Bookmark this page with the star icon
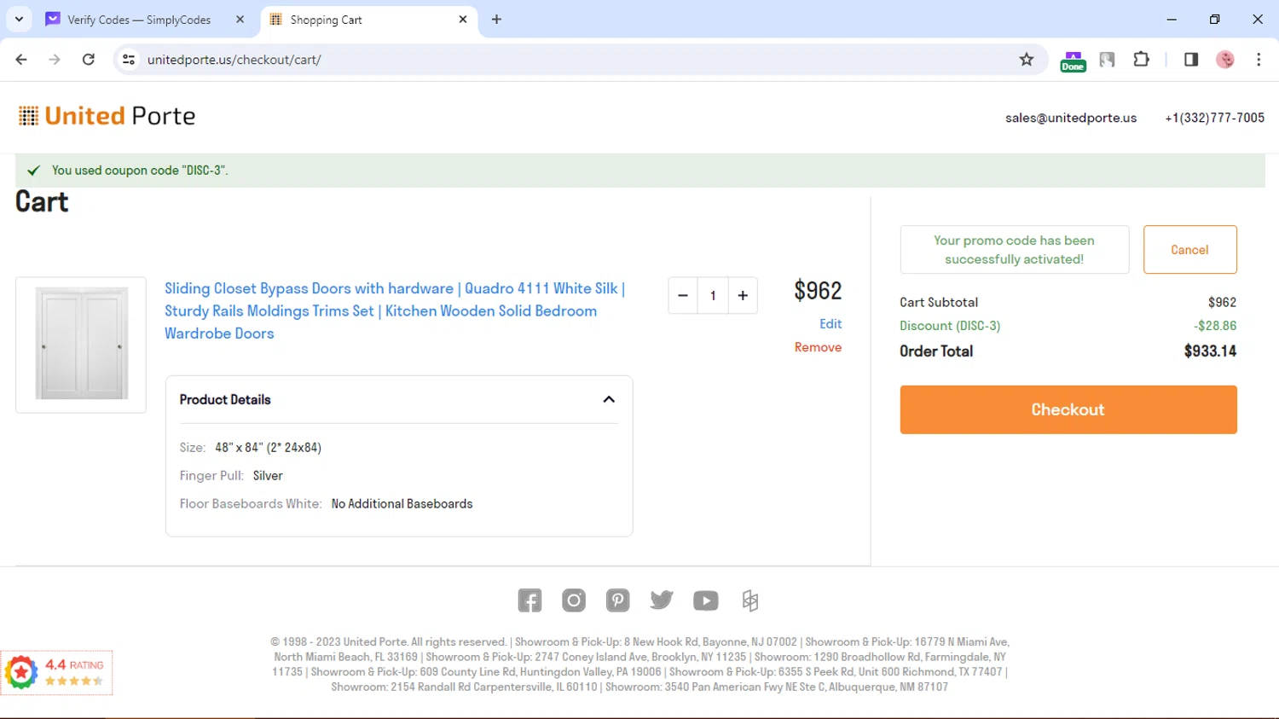The image size is (1279, 719). coord(1027,60)
